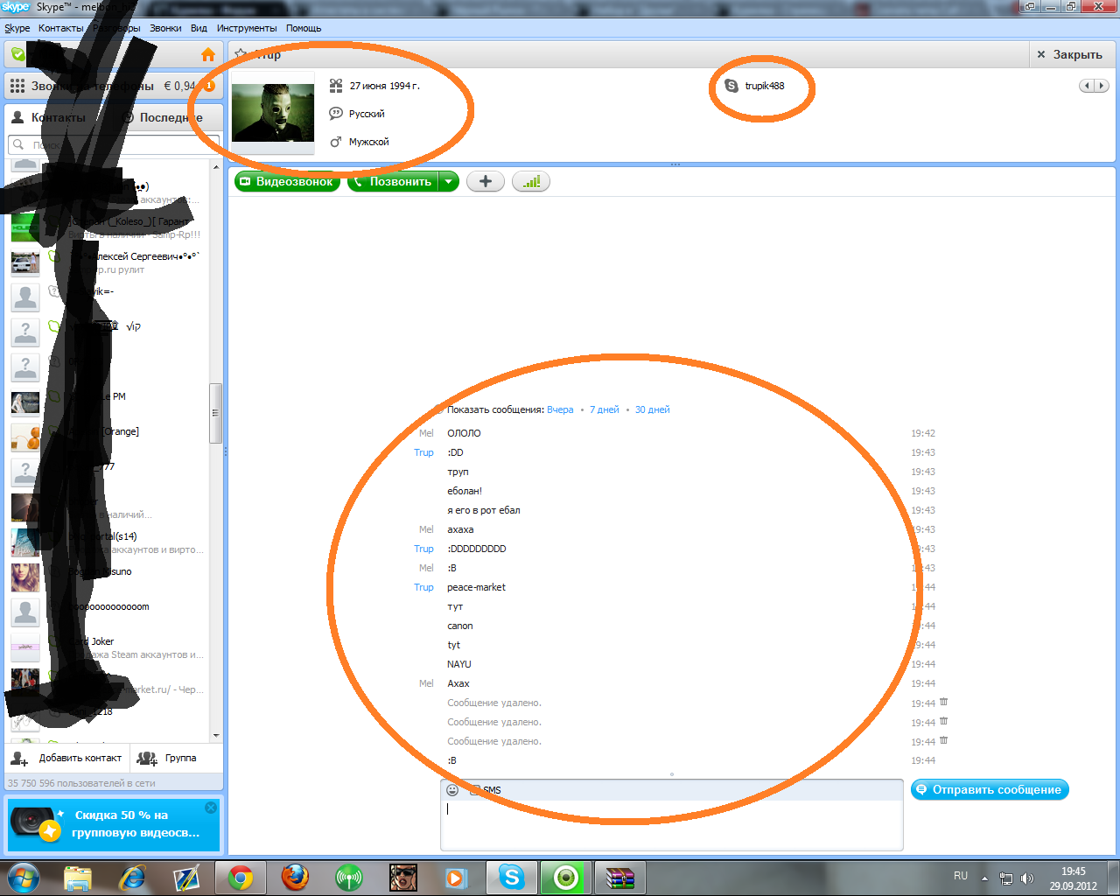The height and width of the screenshot is (896, 1120).
Task: Click the call quality signal bars button
Action: (531, 182)
